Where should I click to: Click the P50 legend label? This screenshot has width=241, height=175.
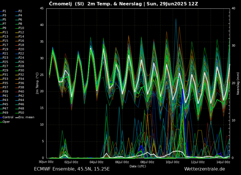(x=20, y=113)
